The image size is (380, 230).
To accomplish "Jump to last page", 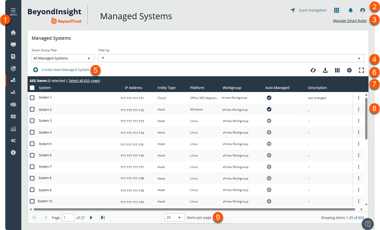I will pyautogui.click(x=103, y=217).
